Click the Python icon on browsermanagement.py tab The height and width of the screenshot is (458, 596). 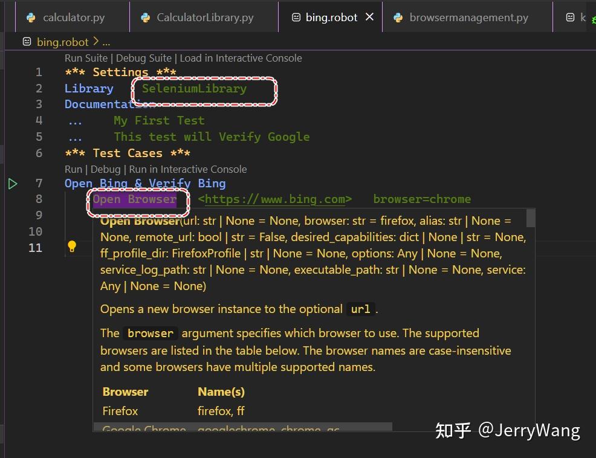[x=398, y=18]
